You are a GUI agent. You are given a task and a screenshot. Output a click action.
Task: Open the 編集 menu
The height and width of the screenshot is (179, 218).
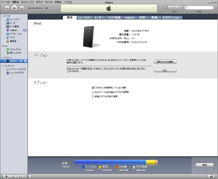click(16, 2)
